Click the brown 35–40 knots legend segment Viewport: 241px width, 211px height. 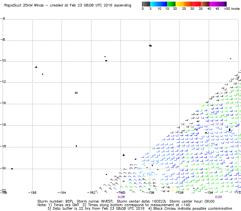pos(205,4)
